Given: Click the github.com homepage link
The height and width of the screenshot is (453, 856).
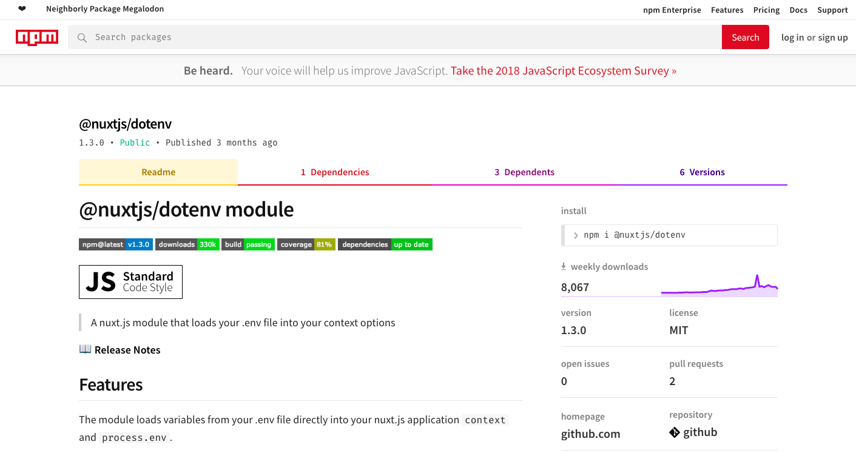Looking at the screenshot, I should [590, 434].
